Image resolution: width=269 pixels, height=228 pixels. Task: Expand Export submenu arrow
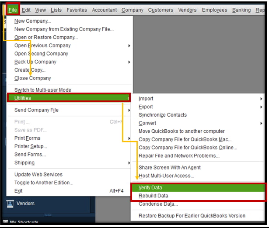(261, 107)
